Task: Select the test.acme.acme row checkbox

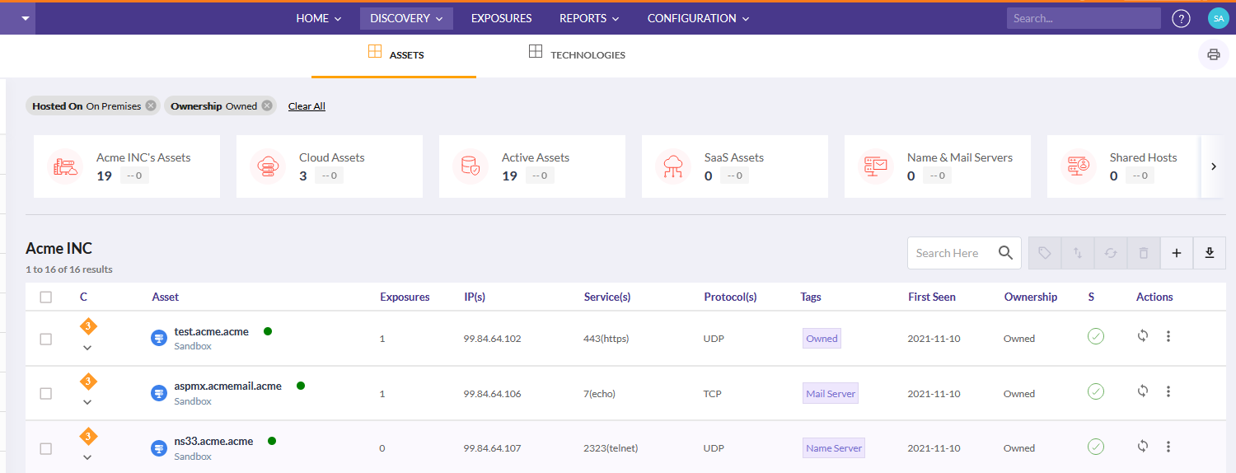Action: point(46,339)
